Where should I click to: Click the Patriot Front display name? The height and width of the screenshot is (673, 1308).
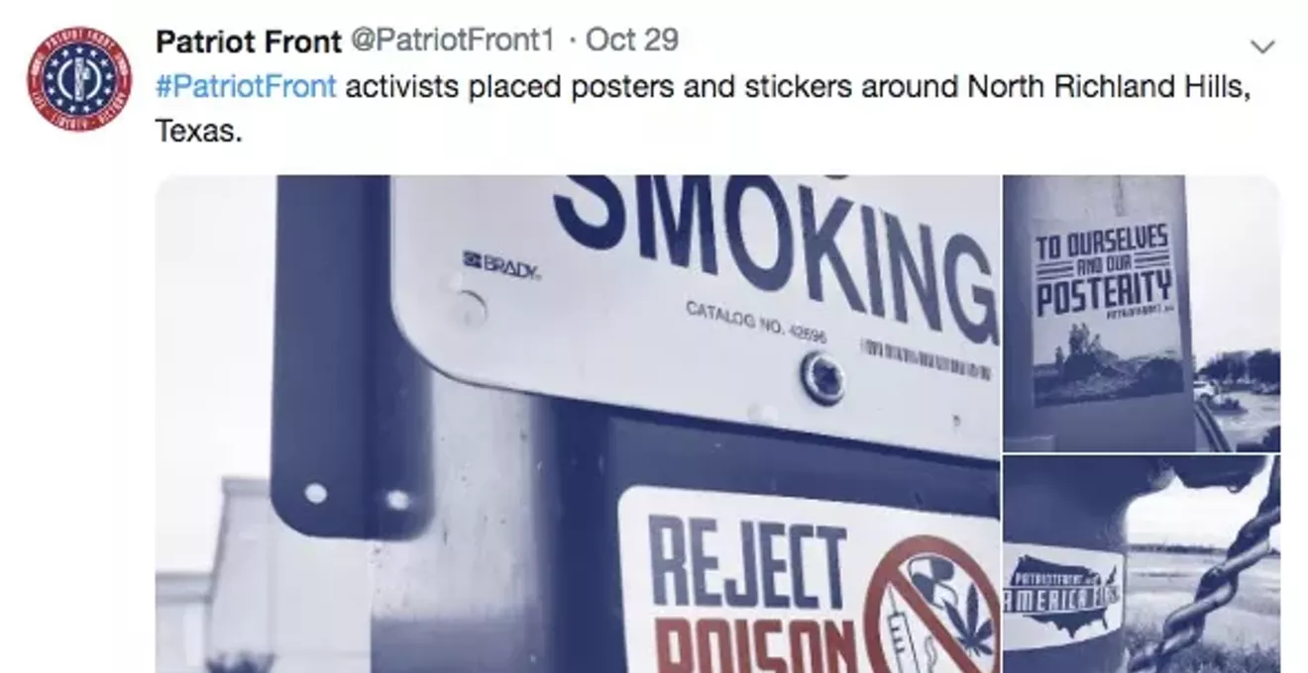click(x=249, y=41)
